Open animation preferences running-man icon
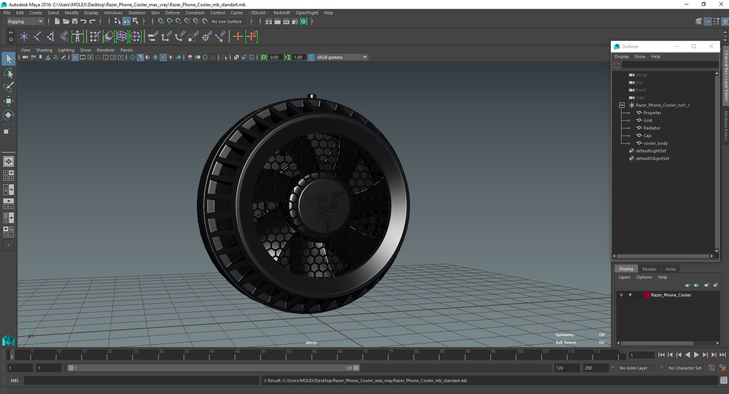Viewport: 729px width, 394px height. tap(723, 368)
